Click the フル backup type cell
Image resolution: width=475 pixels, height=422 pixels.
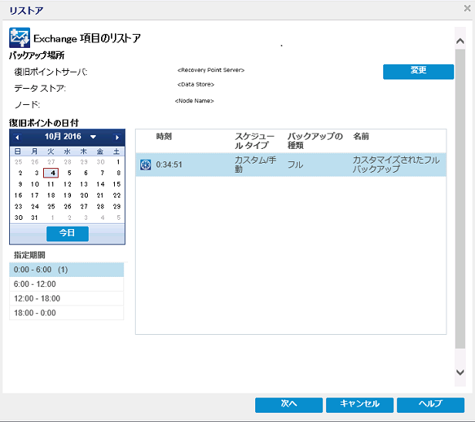click(295, 164)
